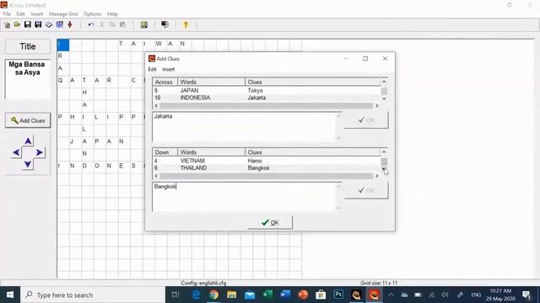The image size is (540, 303).
Task: Open Google Chrome from the taskbar
Action: click(x=213, y=295)
